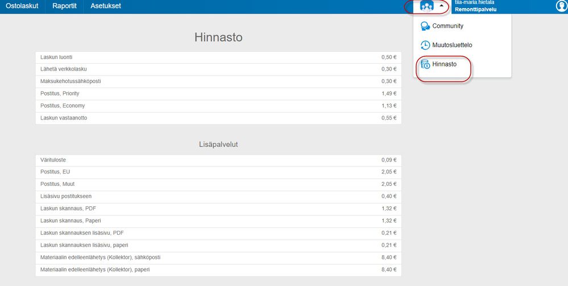Select the Postitus, Muut row
Viewport: 568px width, 286px height.
click(x=218, y=184)
